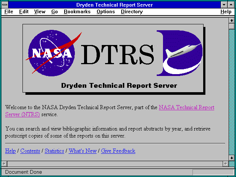The height and width of the screenshot is (177, 236).
Task: Click the Give Feedback link
Action: click(x=118, y=151)
